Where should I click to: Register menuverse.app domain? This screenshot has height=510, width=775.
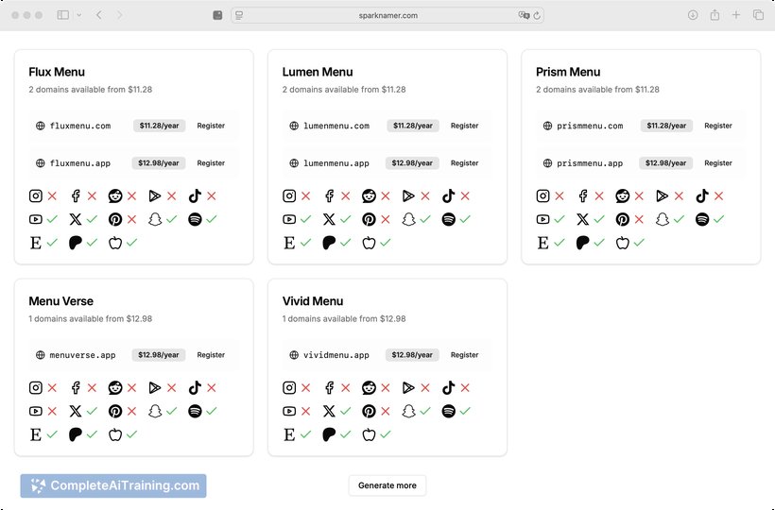[211, 355]
